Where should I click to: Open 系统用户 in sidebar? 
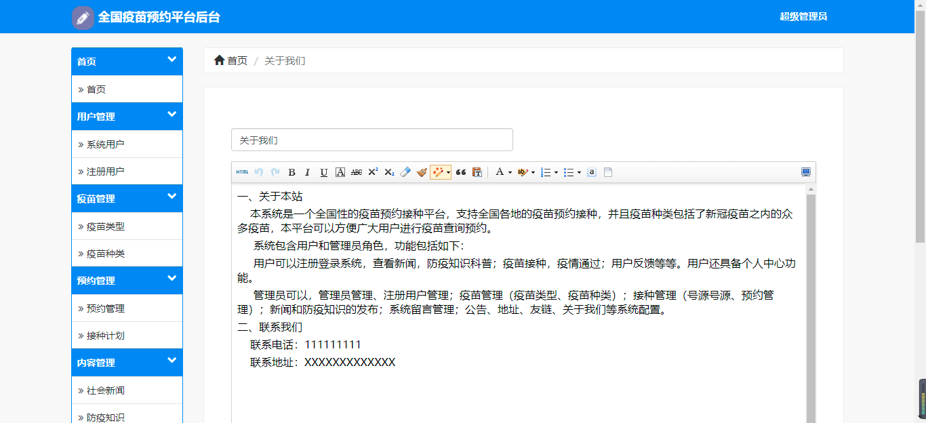pyautogui.click(x=127, y=144)
